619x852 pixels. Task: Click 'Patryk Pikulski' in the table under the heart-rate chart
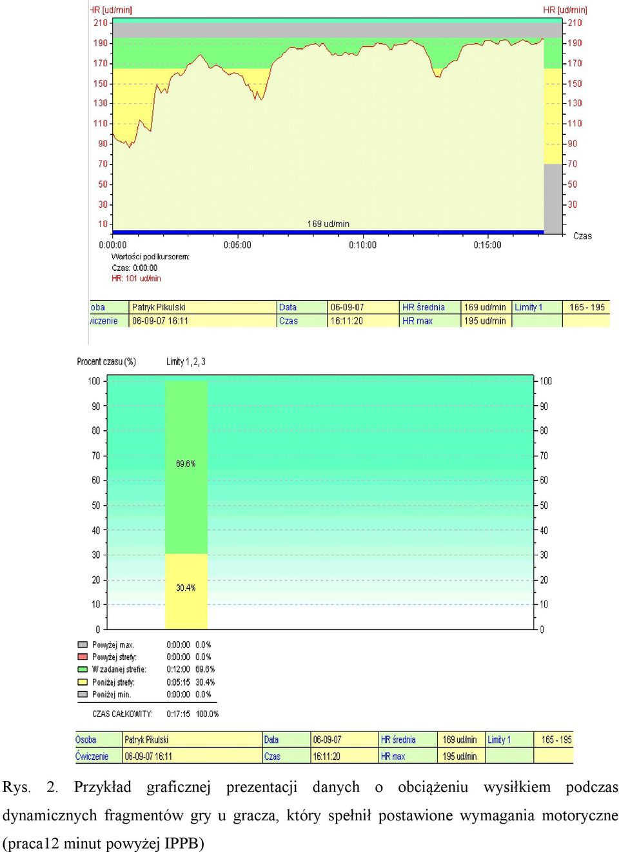click(x=159, y=307)
